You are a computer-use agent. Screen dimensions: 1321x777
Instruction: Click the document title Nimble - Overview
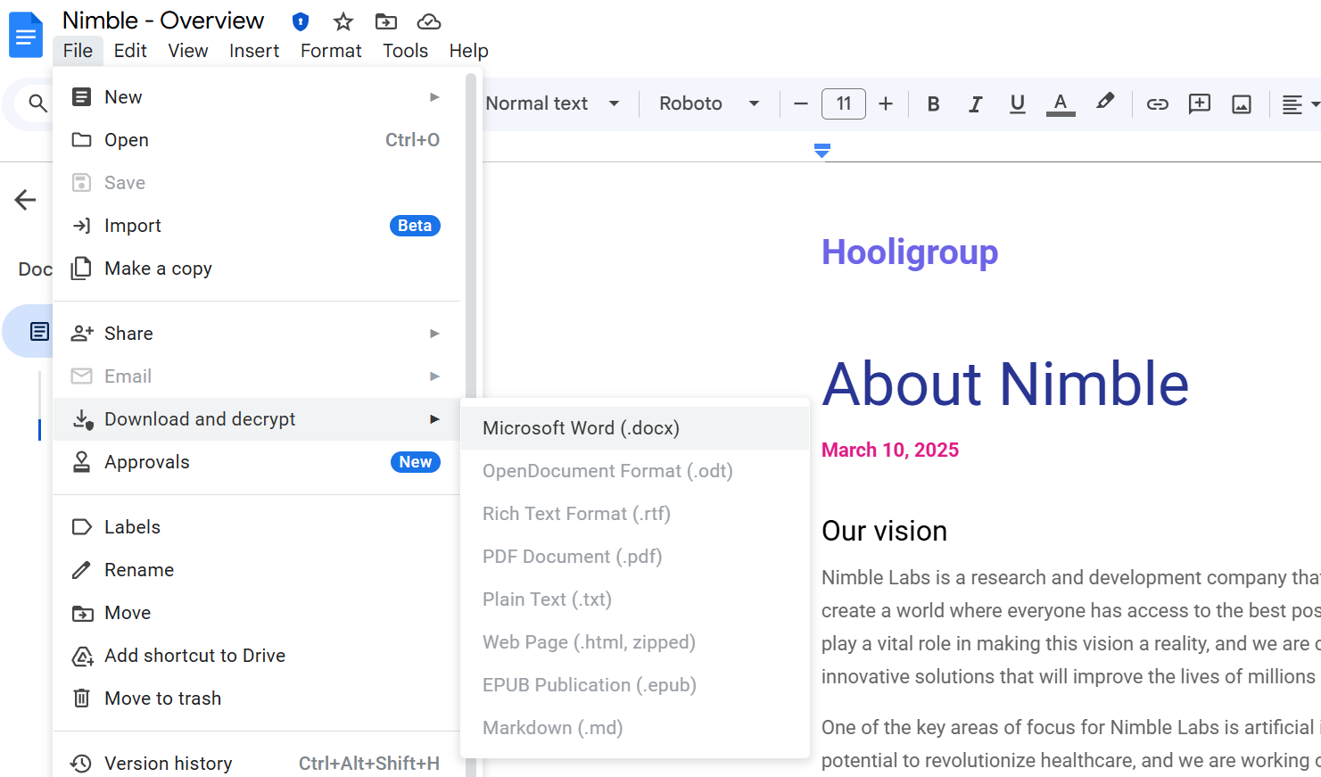tap(163, 21)
